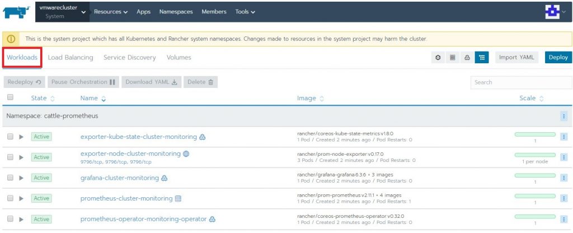Open the user avatar menu
Viewport: 573px width, 233px height.
pyautogui.click(x=555, y=12)
